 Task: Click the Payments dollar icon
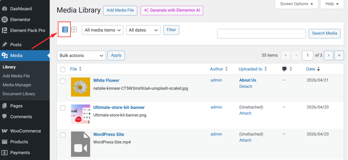(4, 153)
